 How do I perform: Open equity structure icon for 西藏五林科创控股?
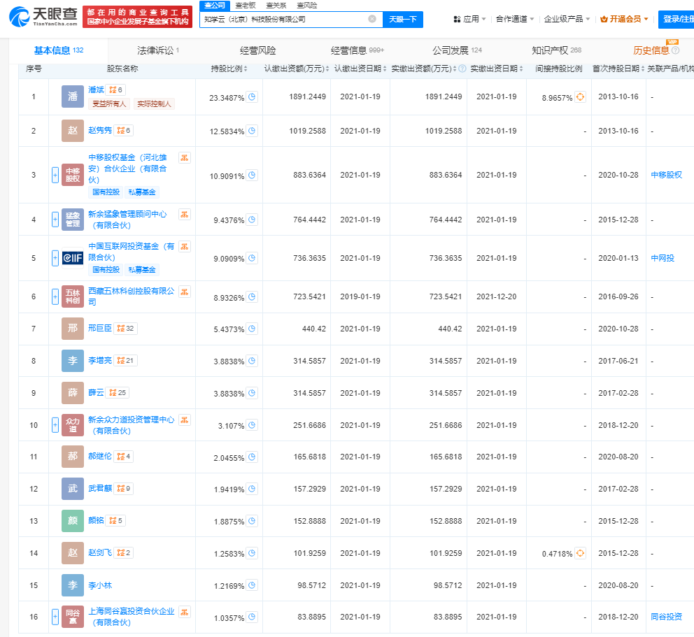[185, 292]
